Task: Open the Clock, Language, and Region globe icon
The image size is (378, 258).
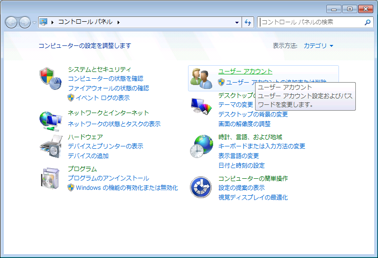Action: pyautogui.click(x=202, y=146)
